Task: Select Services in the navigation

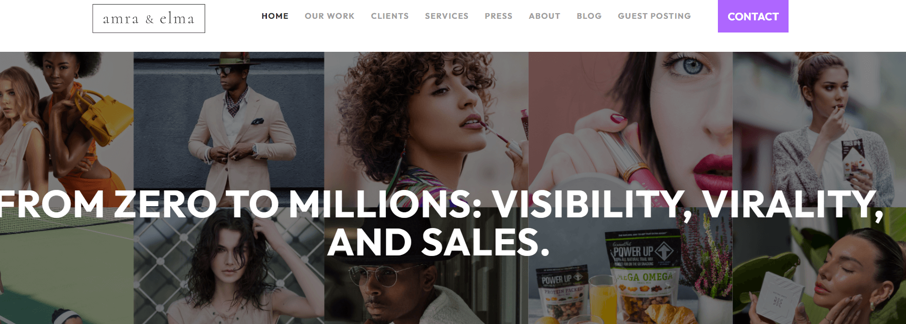Action: (447, 16)
